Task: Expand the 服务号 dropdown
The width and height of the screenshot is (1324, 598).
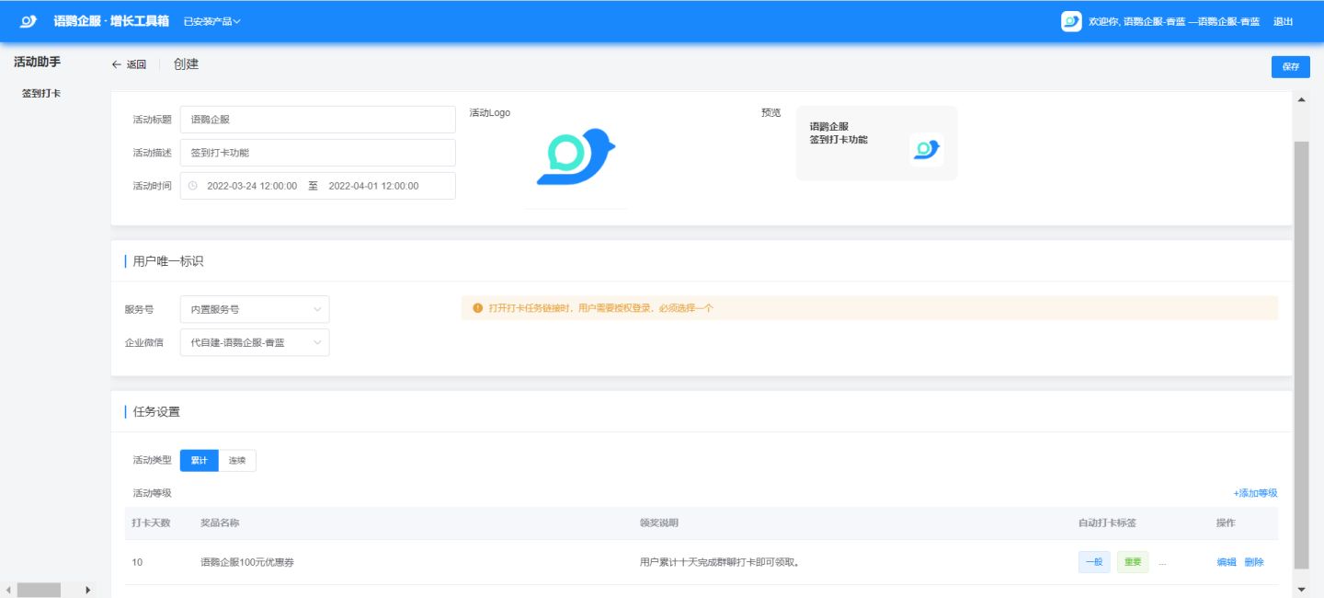Action: 255,310
